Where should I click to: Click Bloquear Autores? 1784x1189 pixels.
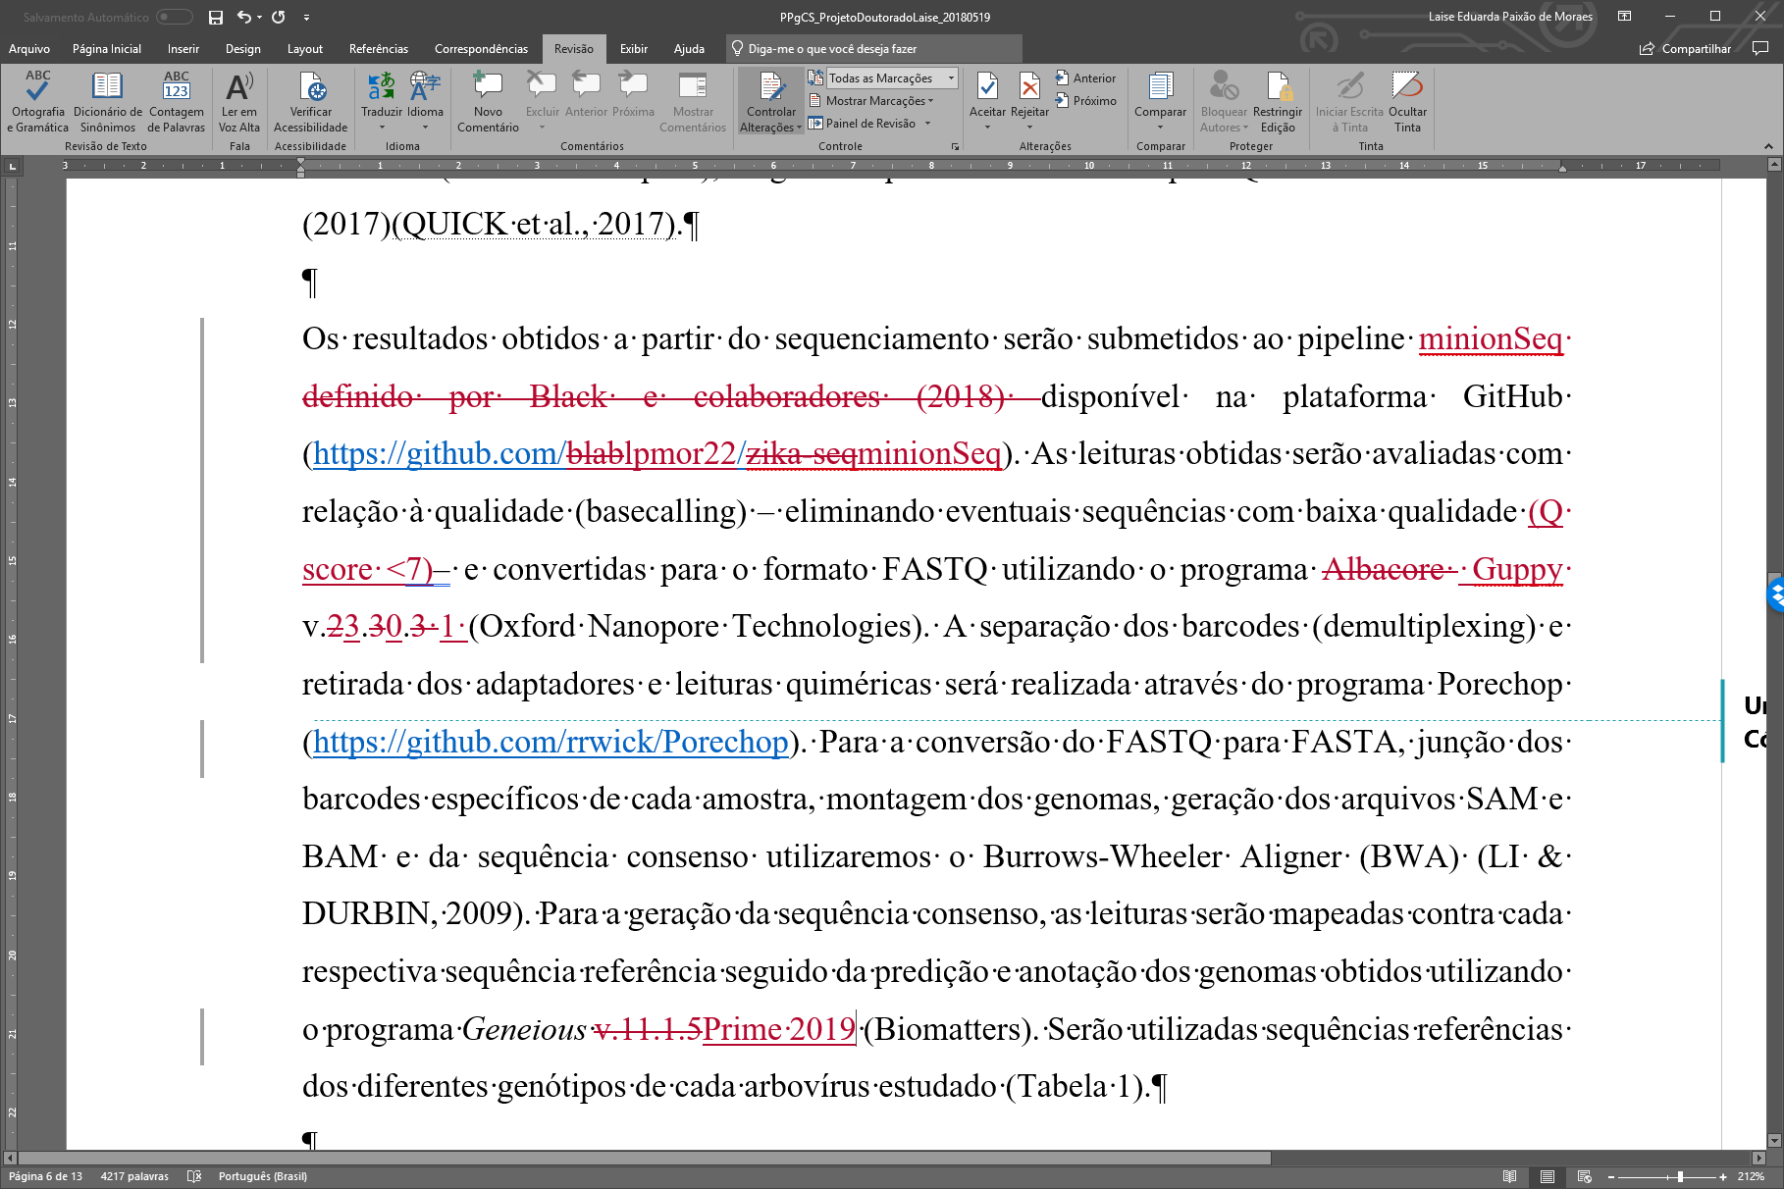pyautogui.click(x=1224, y=101)
